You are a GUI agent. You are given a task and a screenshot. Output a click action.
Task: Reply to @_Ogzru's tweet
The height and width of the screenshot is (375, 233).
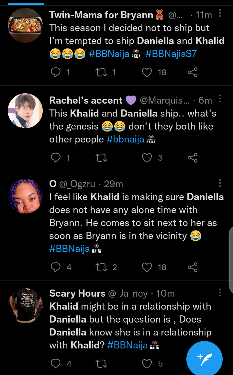coord(56,267)
